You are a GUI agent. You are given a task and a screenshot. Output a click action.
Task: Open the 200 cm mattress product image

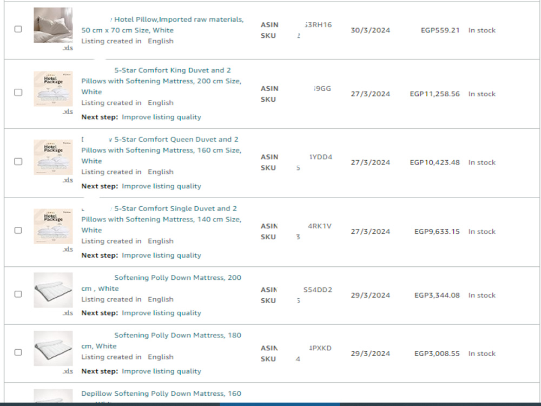click(53, 290)
